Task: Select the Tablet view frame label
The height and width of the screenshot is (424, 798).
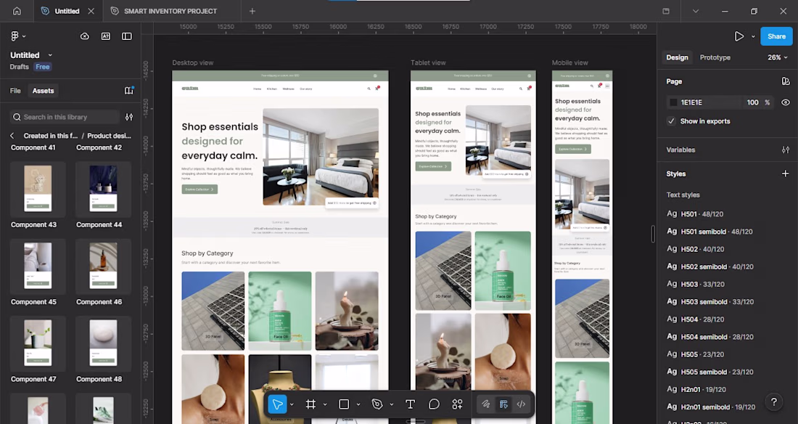Action: coord(428,62)
